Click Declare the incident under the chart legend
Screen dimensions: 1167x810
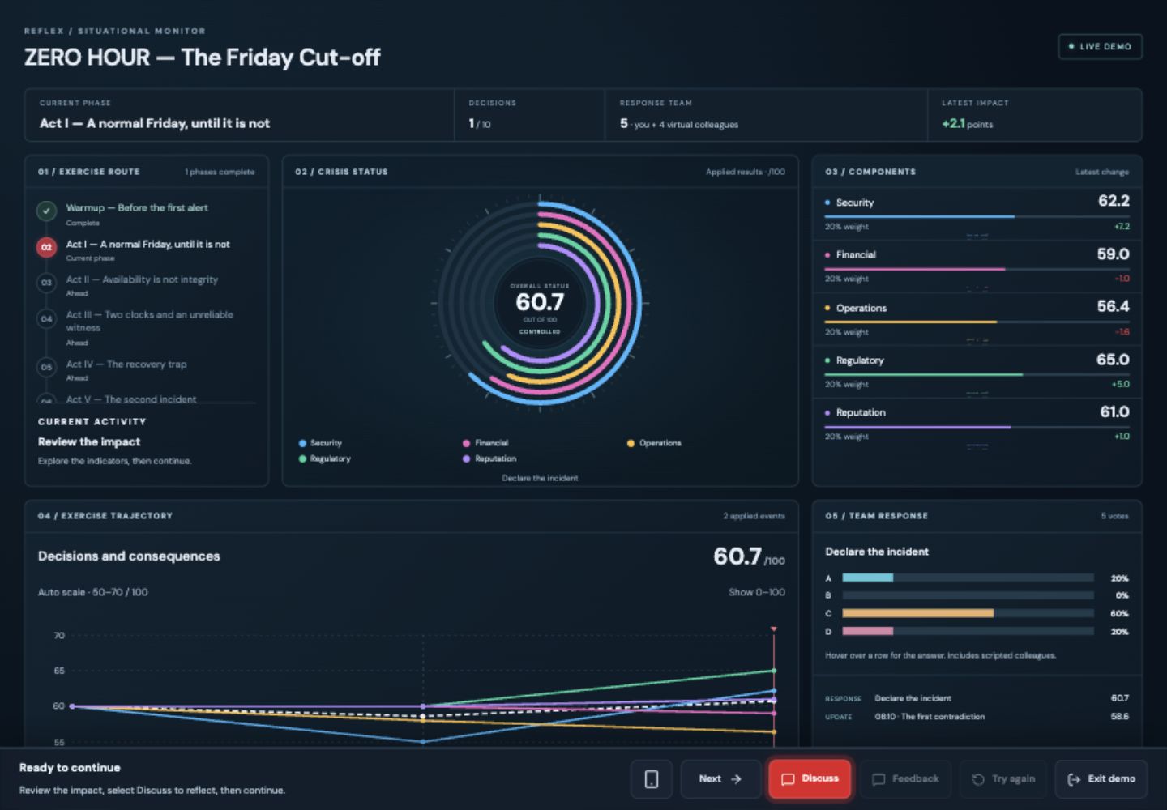coord(540,478)
